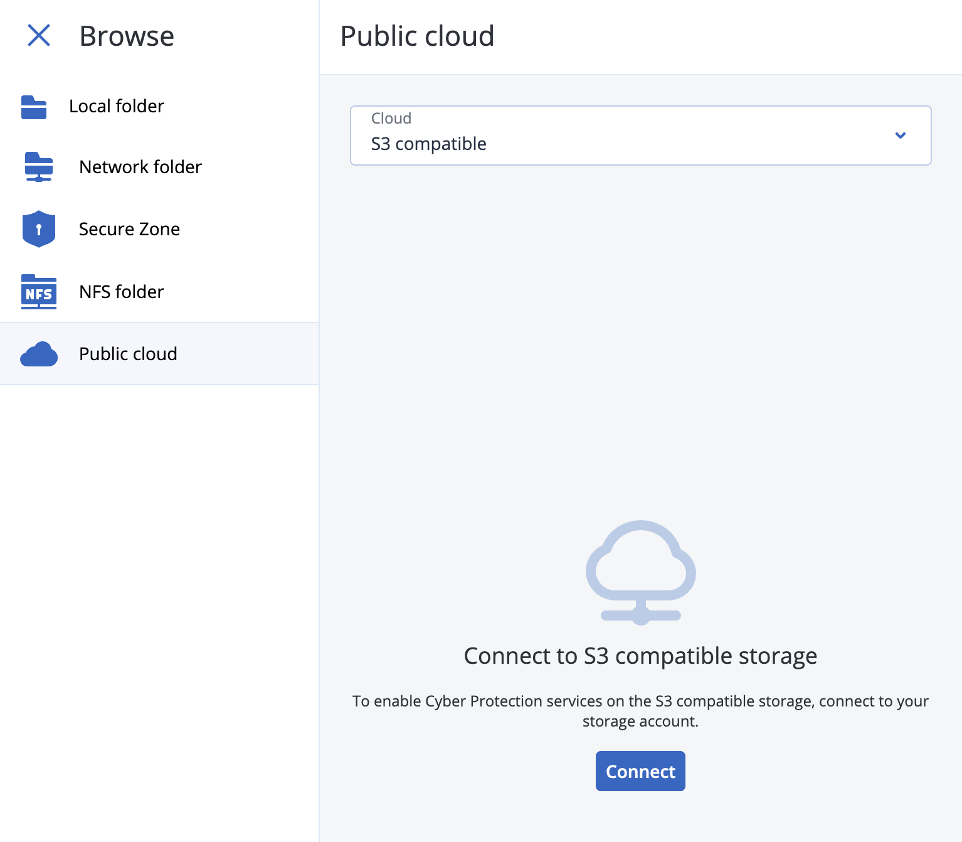This screenshot has width=962, height=842.
Task: Expand the S3 compatible selection chevron
Action: tap(901, 136)
